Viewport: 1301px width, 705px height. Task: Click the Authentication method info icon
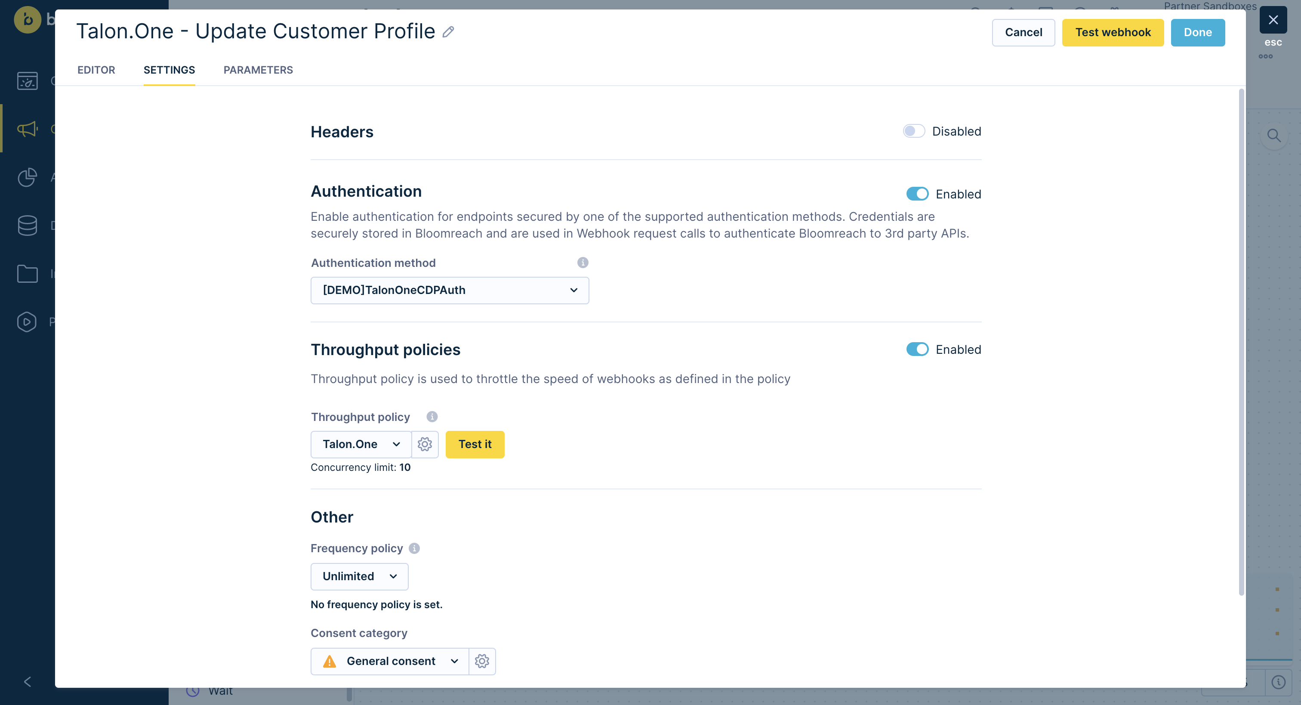(x=582, y=262)
